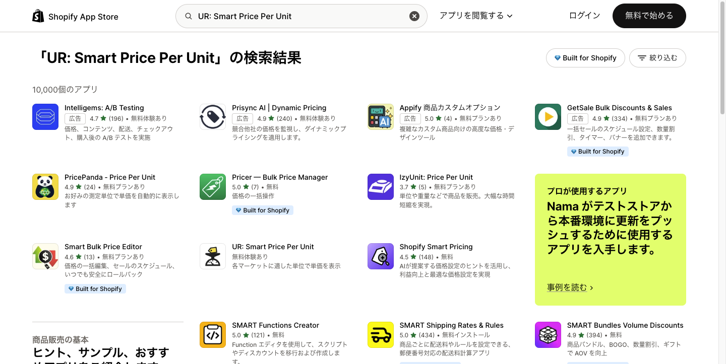Click the ログイン link
Image resolution: width=726 pixels, height=364 pixels.
click(584, 16)
